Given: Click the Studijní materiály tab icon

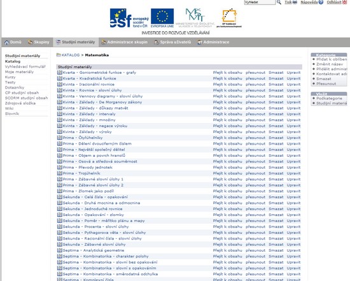Looking at the screenshot, I should coord(59,42).
